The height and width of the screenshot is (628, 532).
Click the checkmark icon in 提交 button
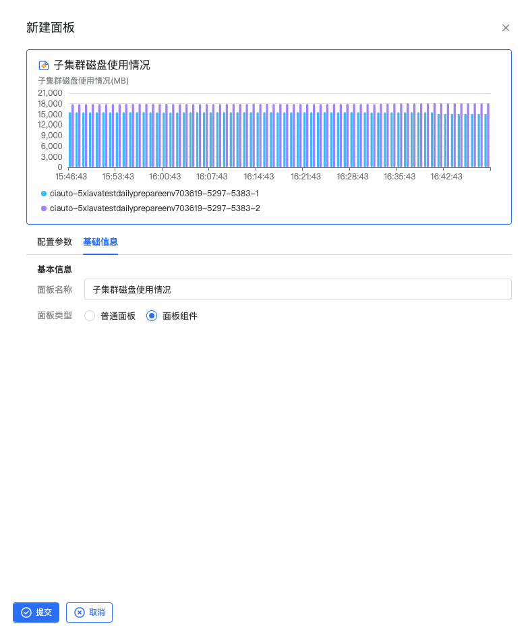tap(26, 612)
